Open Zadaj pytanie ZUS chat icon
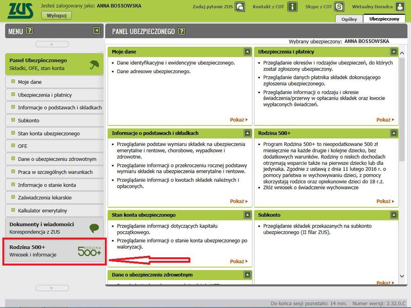The height and width of the screenshot is (308, 411). pos(240,7)
